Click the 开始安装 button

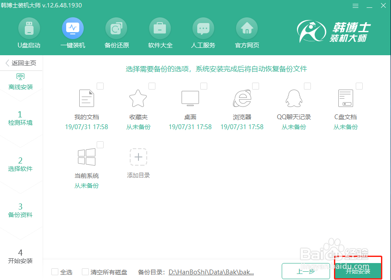(358, 271)
